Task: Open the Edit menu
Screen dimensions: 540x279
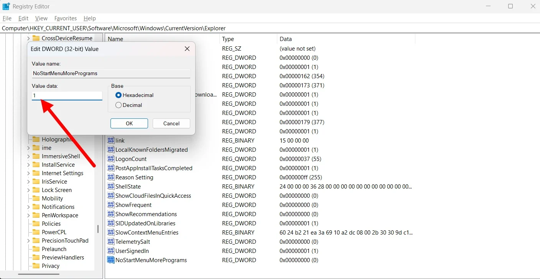Action: 23,18
